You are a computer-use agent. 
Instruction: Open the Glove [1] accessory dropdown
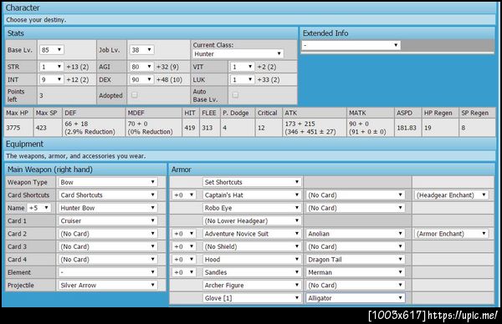(x=252, y=298)
